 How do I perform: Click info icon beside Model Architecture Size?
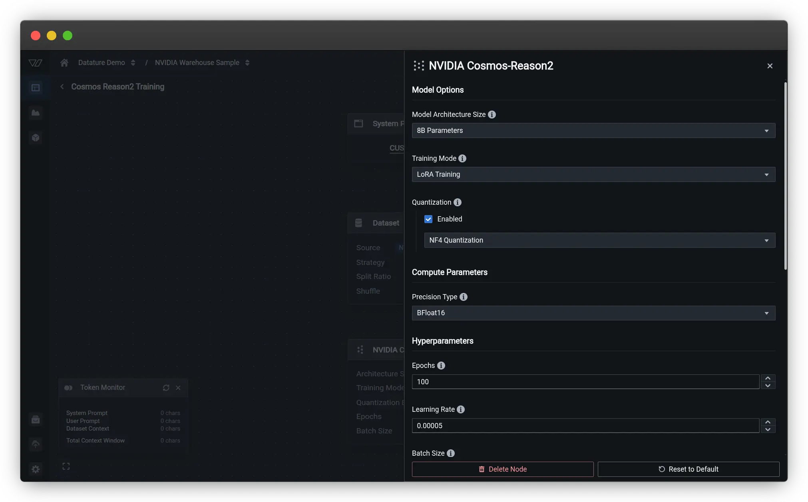point(492,115)
